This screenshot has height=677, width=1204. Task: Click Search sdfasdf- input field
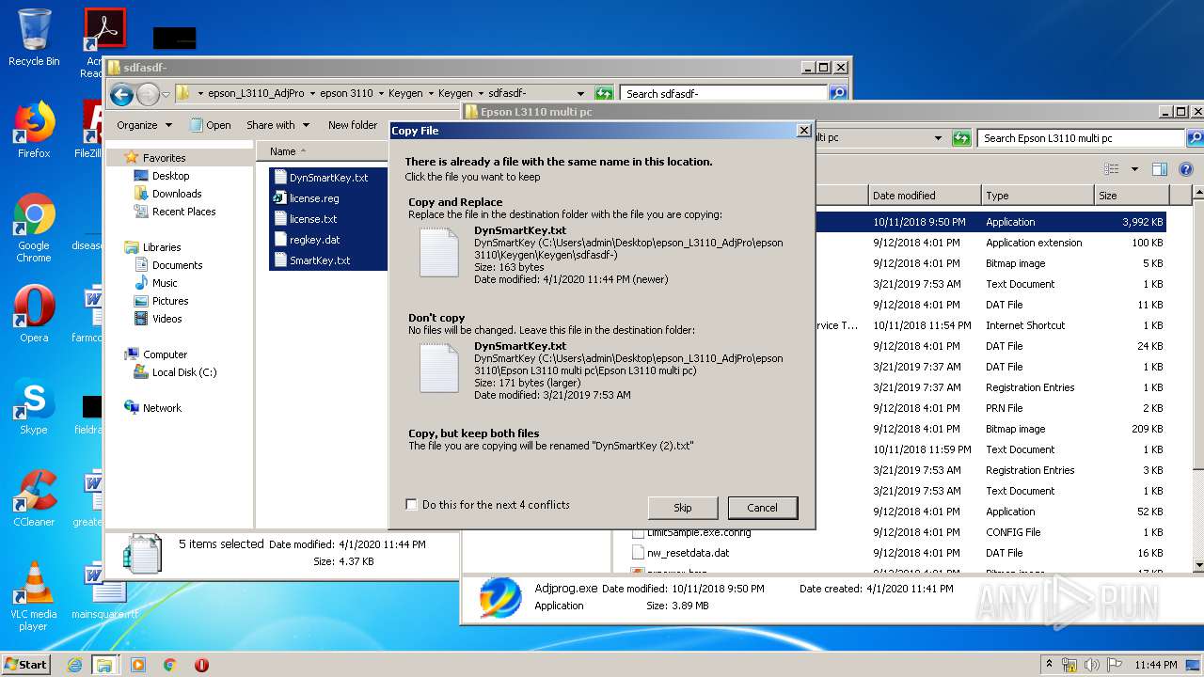[x=724, y=93]
